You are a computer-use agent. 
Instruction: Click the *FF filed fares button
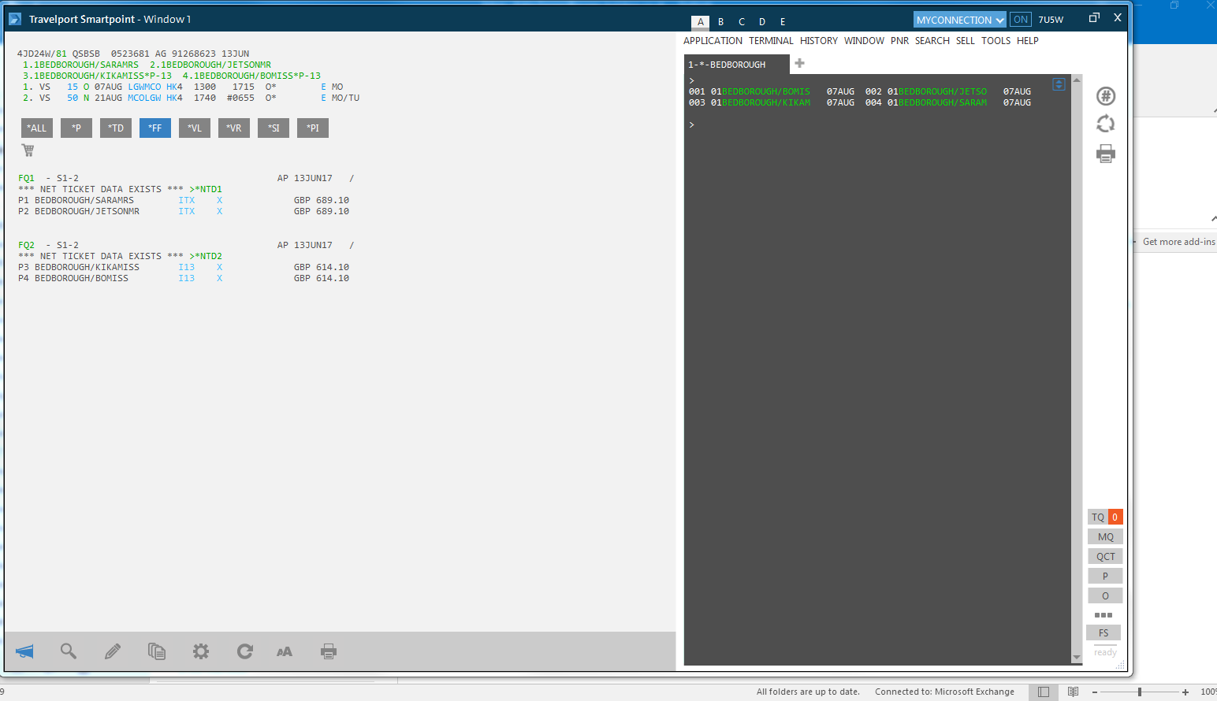[155, 128]
